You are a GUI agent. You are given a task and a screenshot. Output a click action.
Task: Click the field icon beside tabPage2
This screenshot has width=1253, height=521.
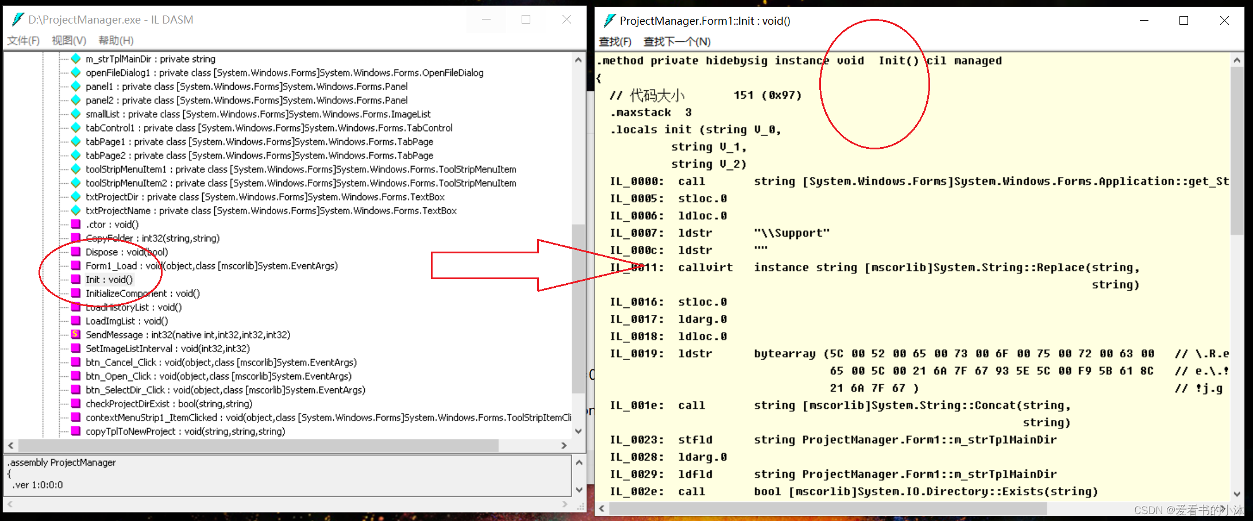(76, 155)
